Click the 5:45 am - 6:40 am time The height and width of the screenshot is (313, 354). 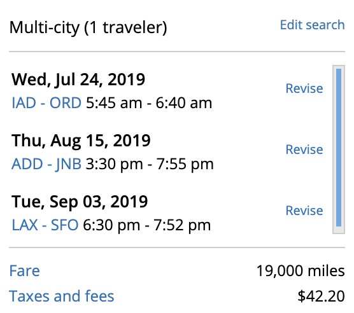click(149, 103)
